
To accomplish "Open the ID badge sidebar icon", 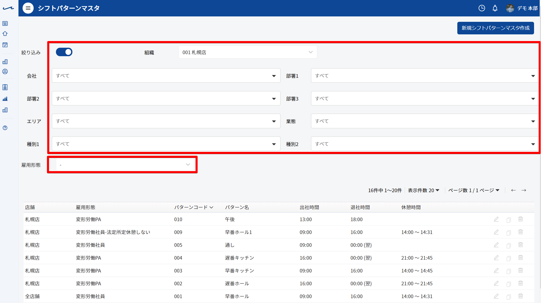I will [x=5, y=87].
